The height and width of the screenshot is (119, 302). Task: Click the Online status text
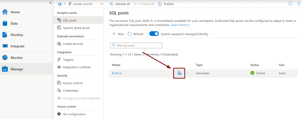(x=260, y=73)
